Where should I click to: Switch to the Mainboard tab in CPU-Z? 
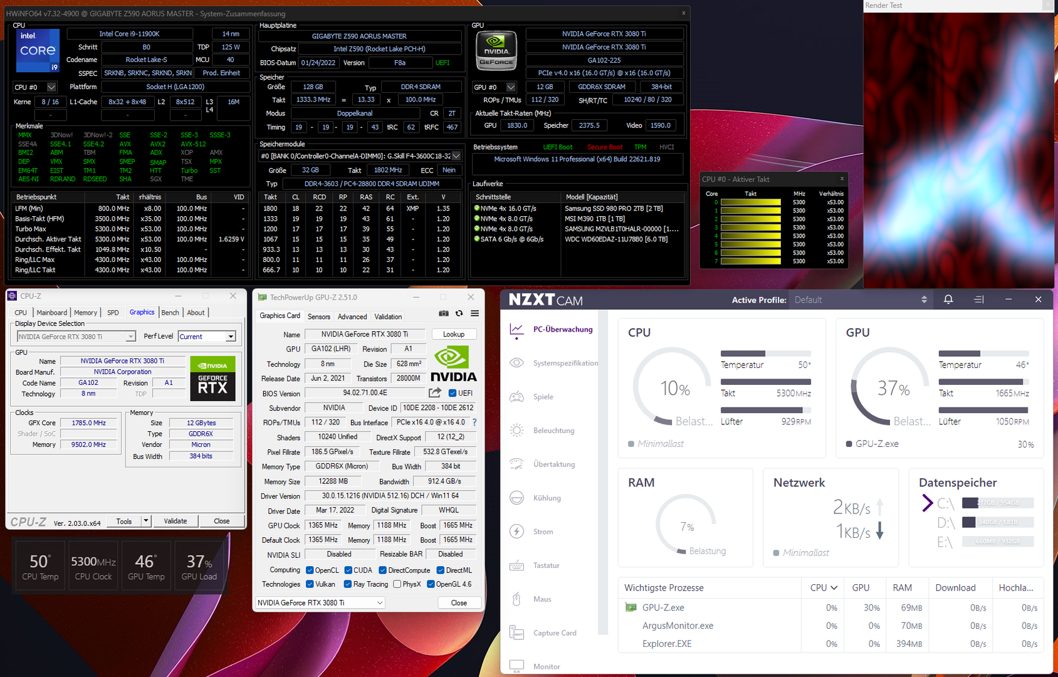click(x=51, y=312)
